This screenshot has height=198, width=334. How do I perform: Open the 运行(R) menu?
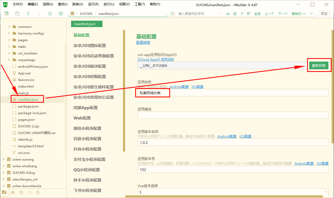point(93,4)
